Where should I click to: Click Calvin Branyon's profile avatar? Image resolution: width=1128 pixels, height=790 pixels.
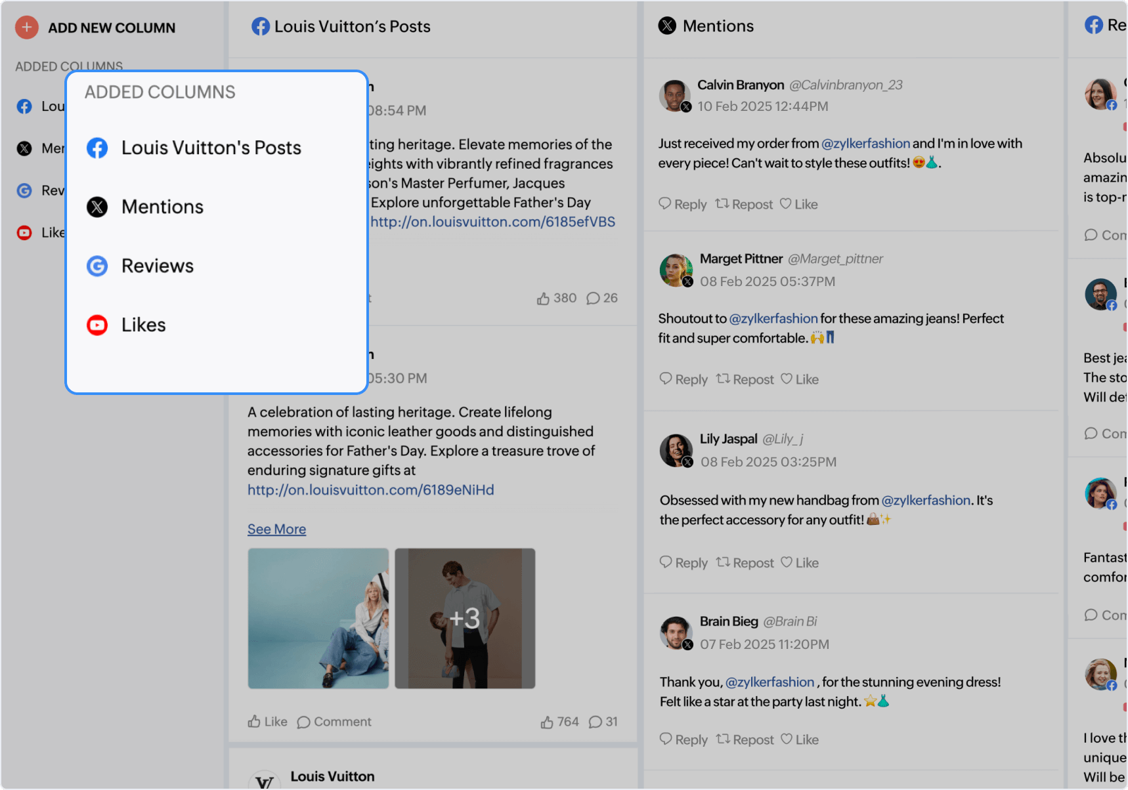pyautogui.click(x=674, y=96)
